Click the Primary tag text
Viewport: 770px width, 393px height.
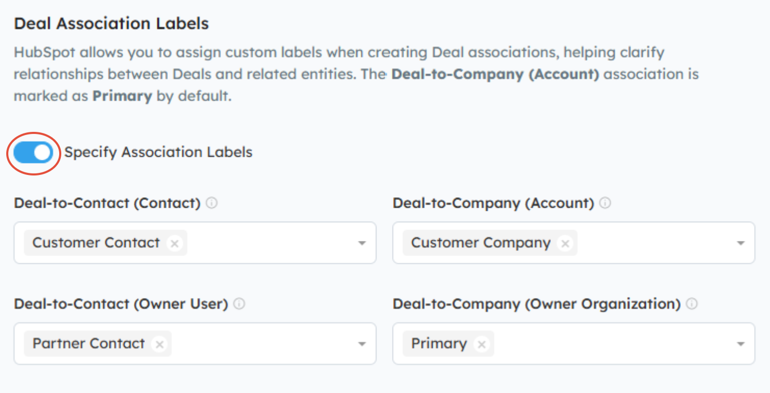(439, 344)
